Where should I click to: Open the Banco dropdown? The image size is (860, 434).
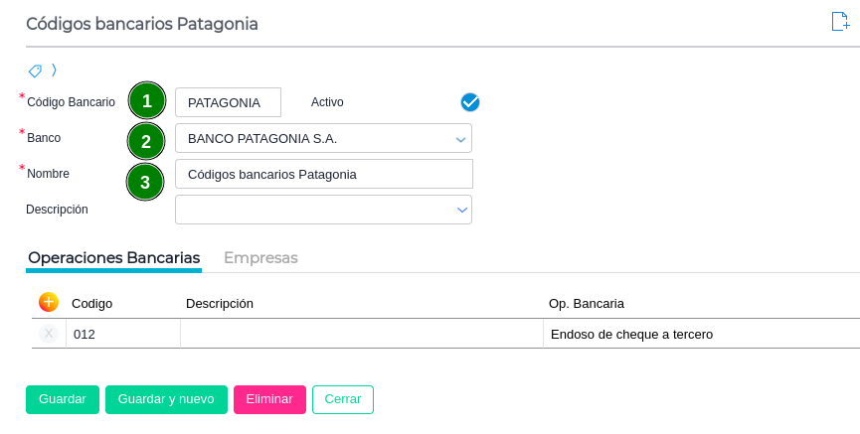pos(460,139)
